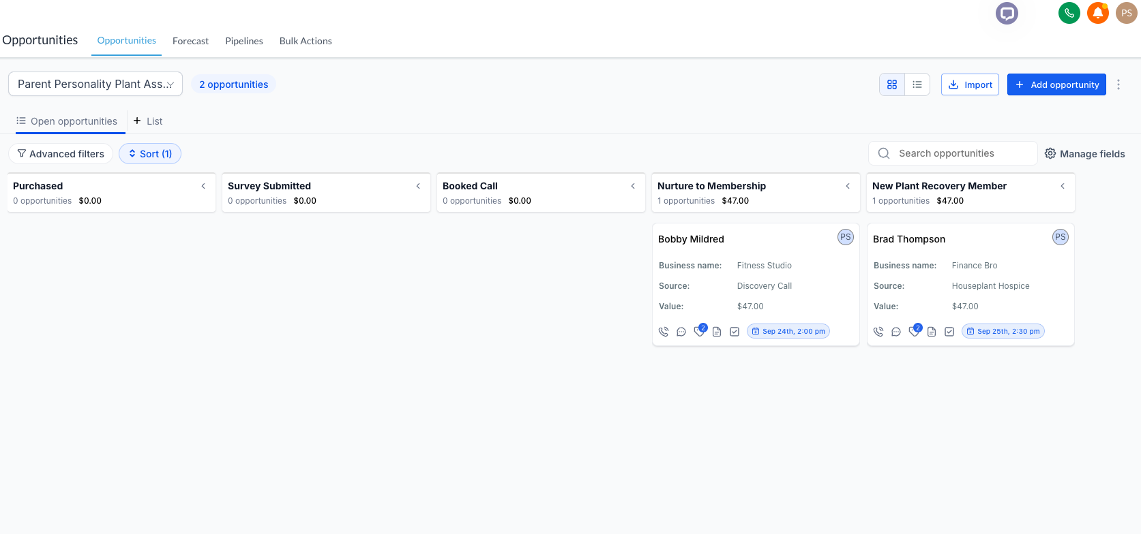This screenshot has height=534, width=1141.
Task: Open the notes icon on Brad Thompson card
Action: click(x=932, y=332)
